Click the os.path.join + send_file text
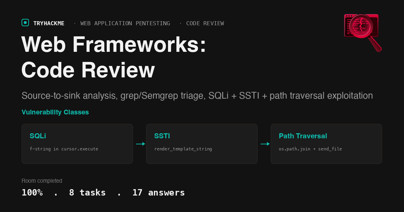The height and width of the screenshot is (212, 404). point(310,149)
